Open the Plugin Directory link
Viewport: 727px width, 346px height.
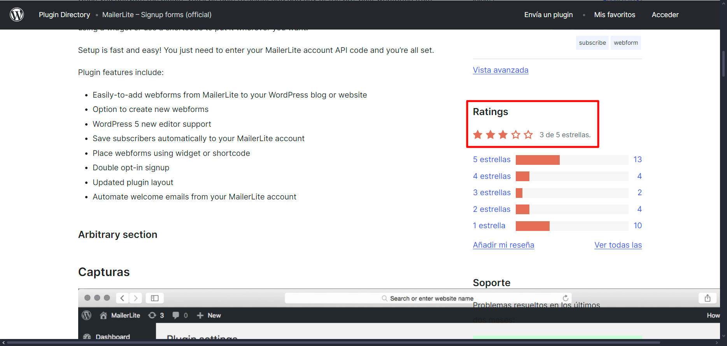[x=64, y=15]
